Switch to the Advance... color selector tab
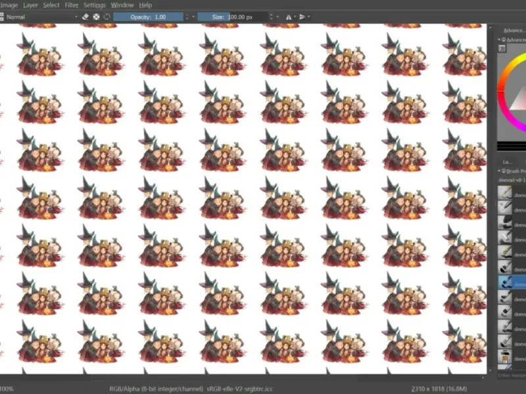Viewport: 526px width, 394px height. pos(514,30)
